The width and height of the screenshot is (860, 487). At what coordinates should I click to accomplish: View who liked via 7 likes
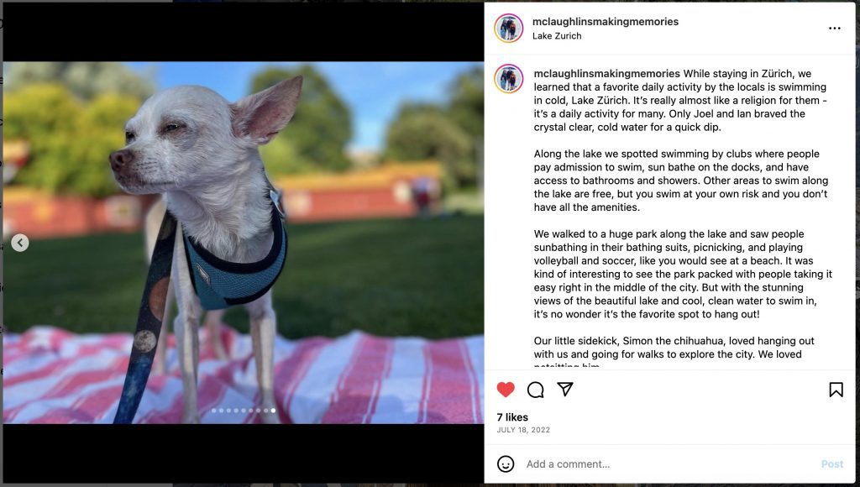click(512, 417)
